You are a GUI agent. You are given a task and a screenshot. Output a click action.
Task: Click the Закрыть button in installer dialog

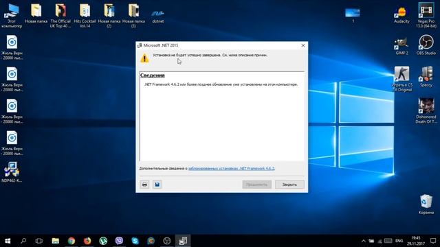coord(289,185)
